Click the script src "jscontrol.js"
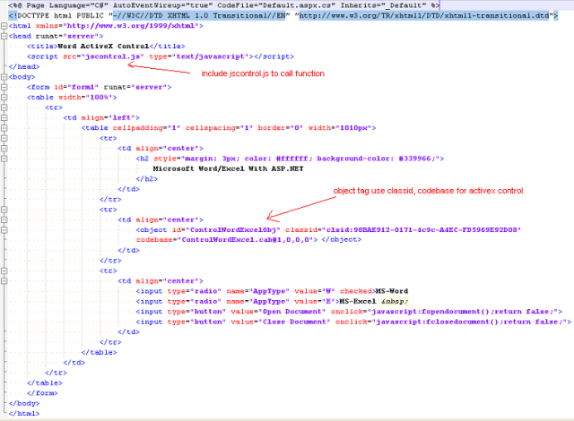The width and height of the screenshot is (574, 421). (112, 56)
